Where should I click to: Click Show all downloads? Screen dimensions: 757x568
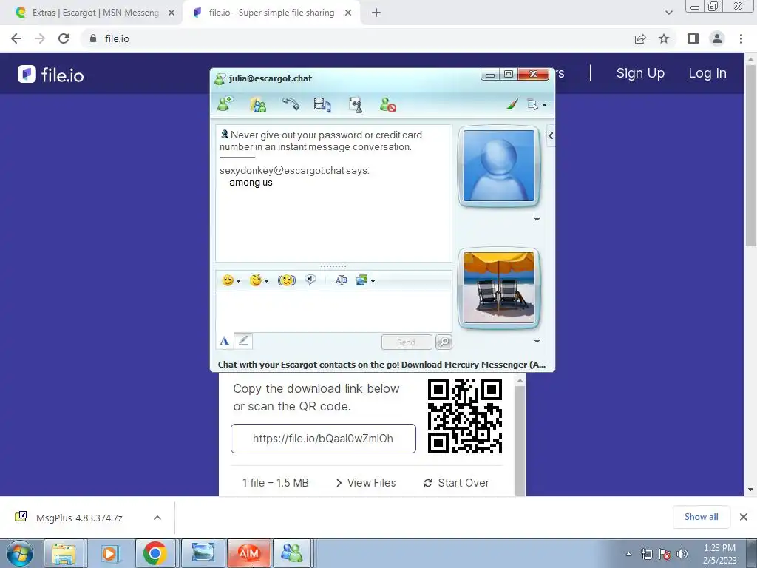tap(701, 517)
